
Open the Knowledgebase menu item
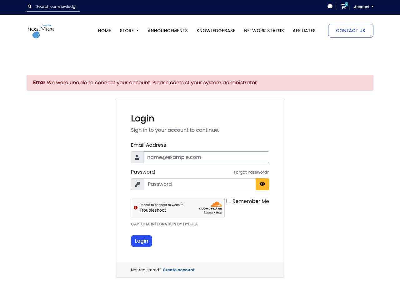click(216, 31)
